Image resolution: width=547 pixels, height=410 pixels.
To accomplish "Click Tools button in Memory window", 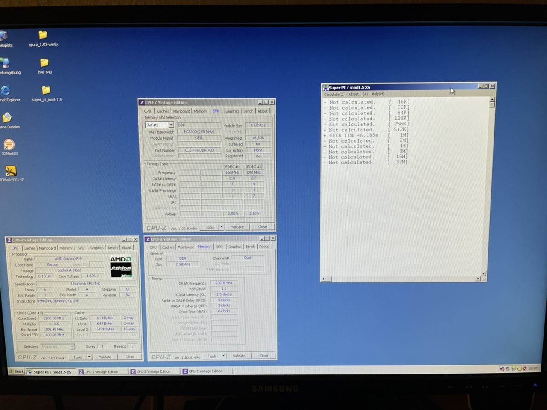I will tap(212, 356).
